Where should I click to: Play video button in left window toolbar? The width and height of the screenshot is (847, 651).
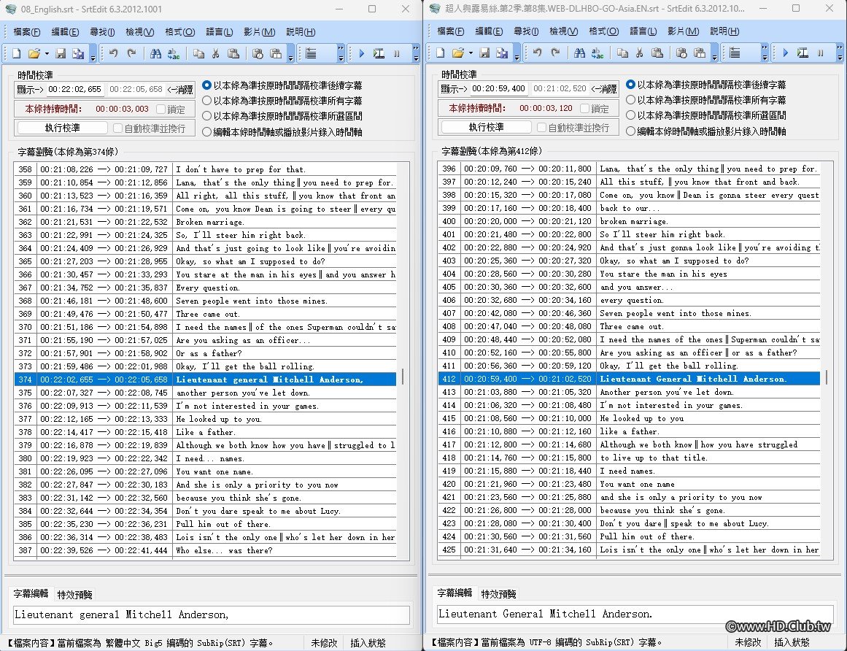(361, 53)
